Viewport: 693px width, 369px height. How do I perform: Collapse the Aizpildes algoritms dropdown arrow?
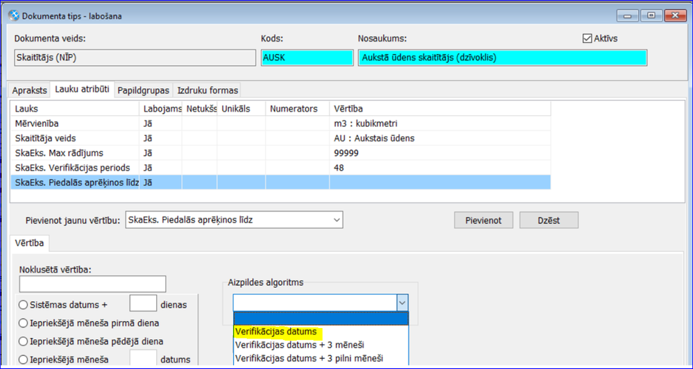point(402,303)
